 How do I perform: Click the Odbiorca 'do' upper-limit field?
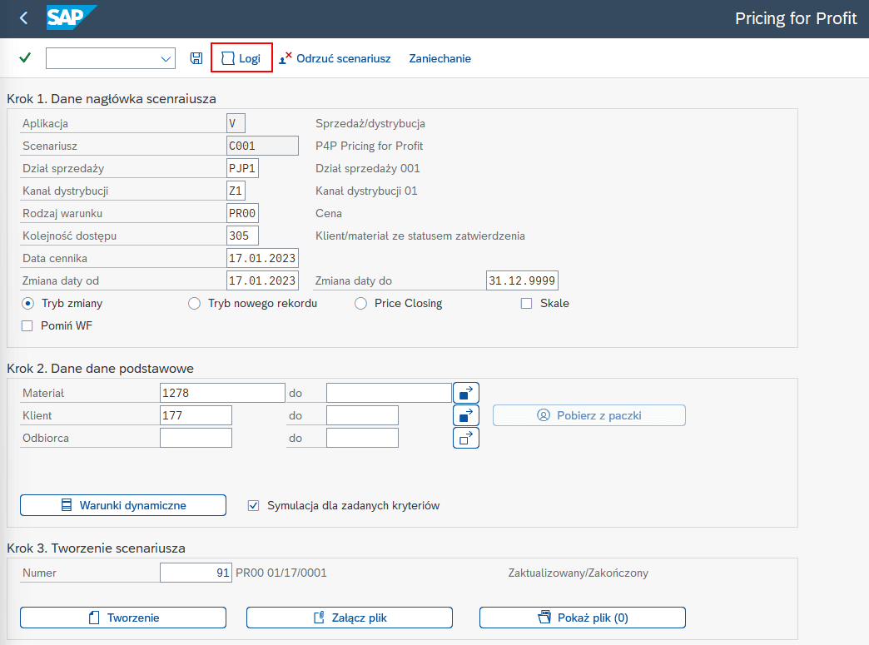362,438
